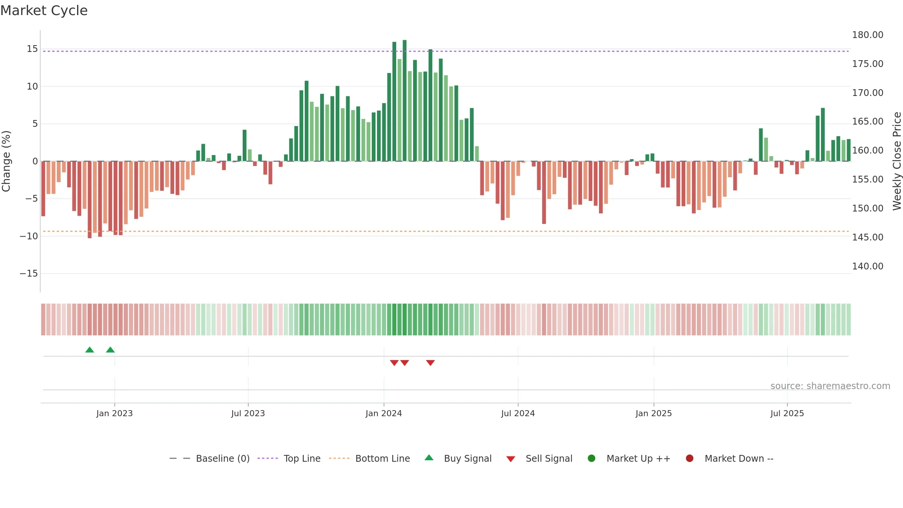Click the −15 tick on left axis

[x=29, y=274]
